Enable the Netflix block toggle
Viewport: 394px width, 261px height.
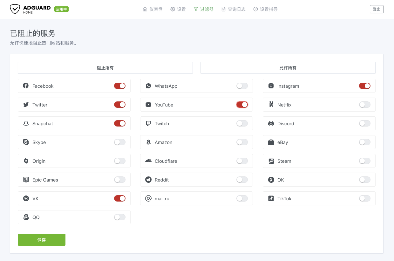365,105
